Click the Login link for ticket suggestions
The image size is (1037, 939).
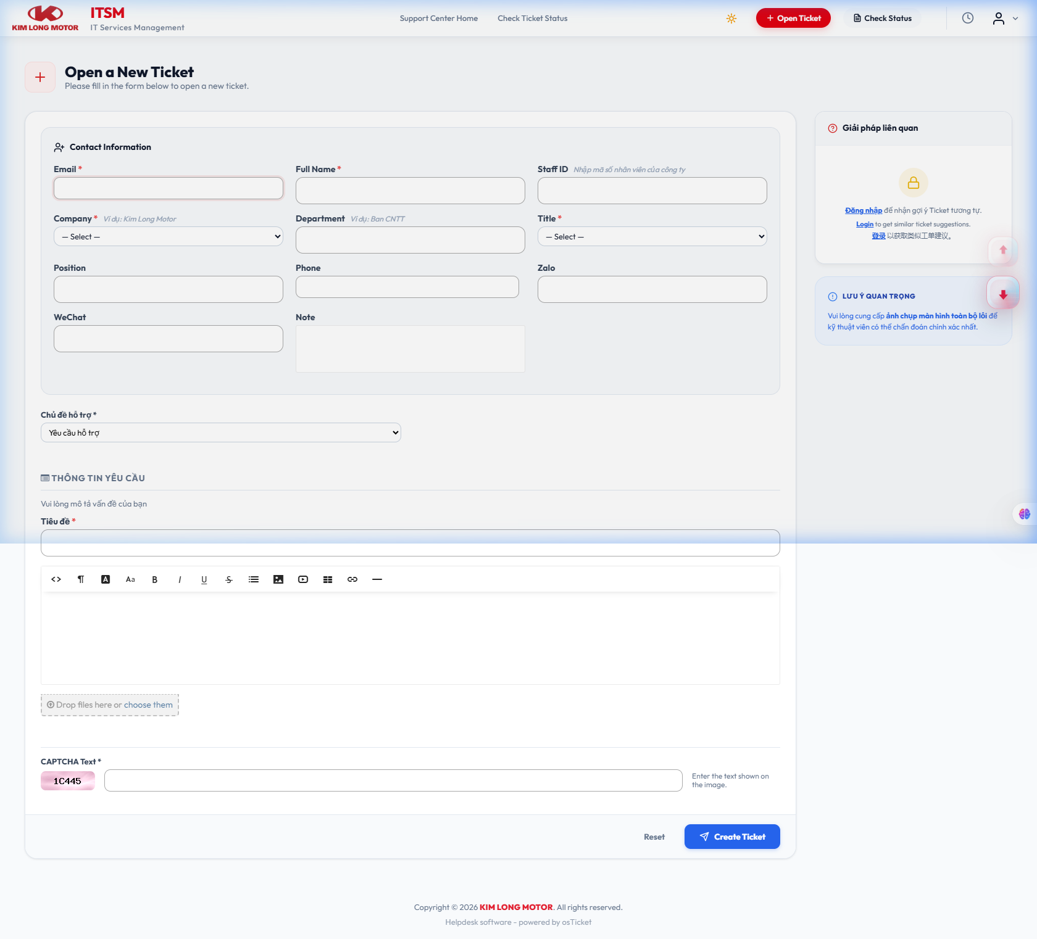[x=865, y=225]
